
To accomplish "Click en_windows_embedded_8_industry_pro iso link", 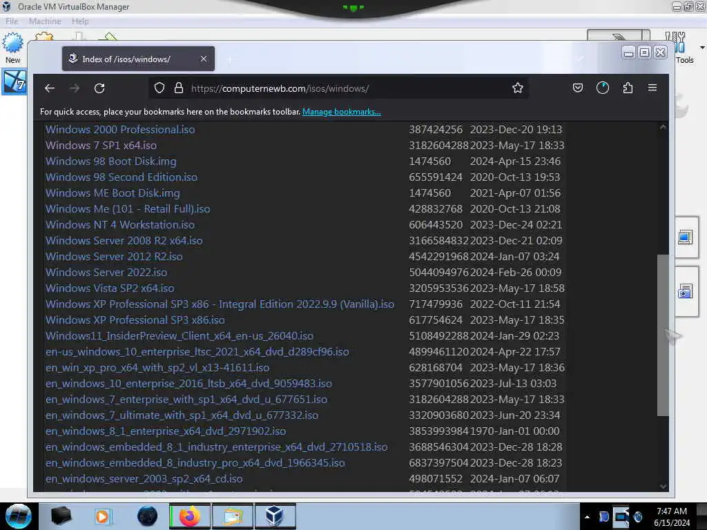I will (195, 463).
